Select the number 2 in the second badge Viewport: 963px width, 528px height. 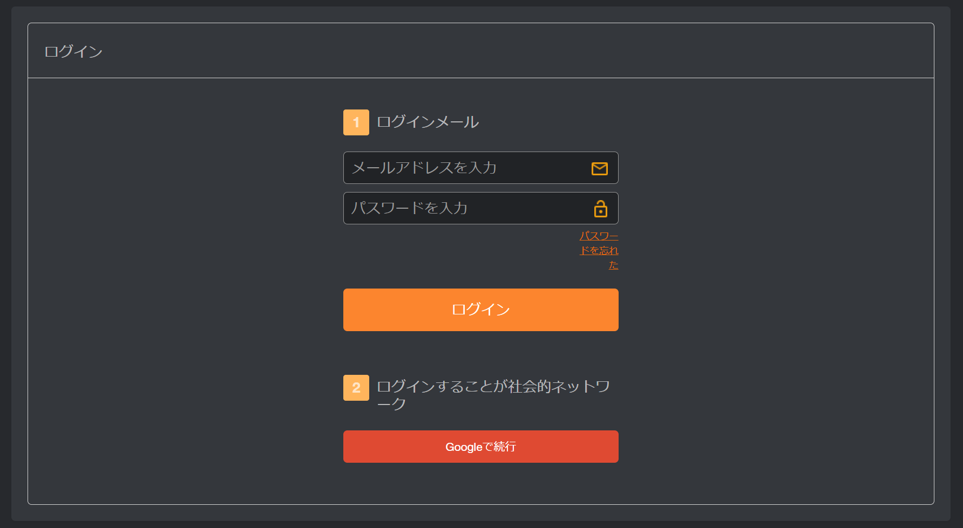(356, 388)
